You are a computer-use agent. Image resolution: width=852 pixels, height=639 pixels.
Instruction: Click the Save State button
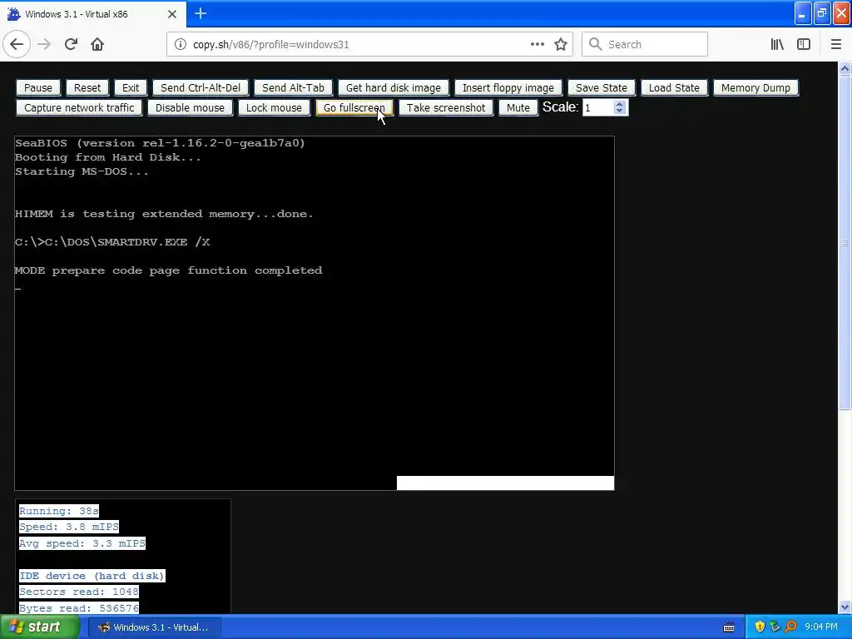(x=602, y=88)
